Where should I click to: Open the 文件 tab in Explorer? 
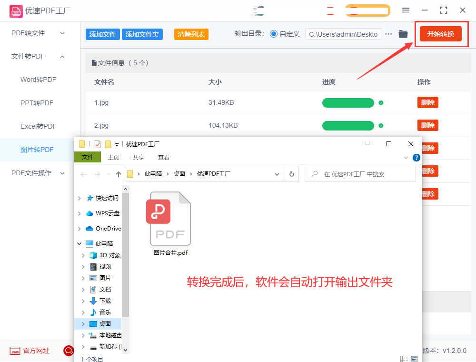[x=88, y=157]
